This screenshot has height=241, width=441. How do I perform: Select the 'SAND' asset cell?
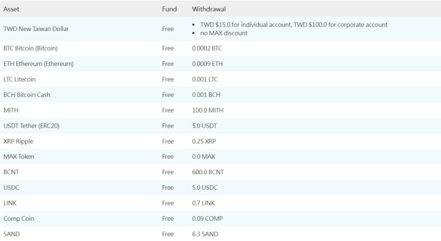tap(12, 234)
